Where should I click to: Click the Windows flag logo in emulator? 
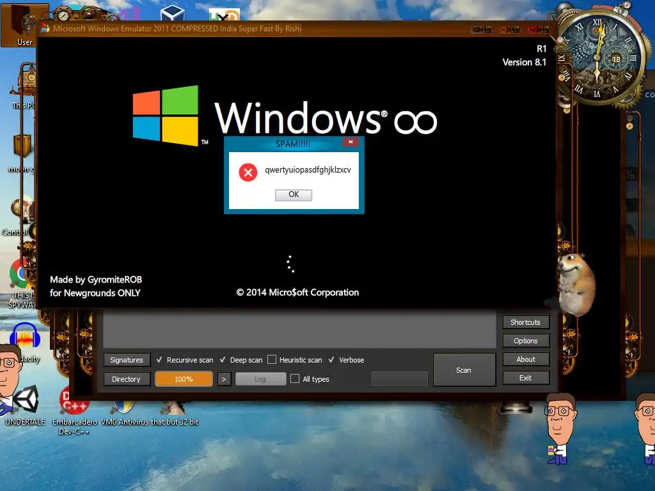(x=166, y=115)
